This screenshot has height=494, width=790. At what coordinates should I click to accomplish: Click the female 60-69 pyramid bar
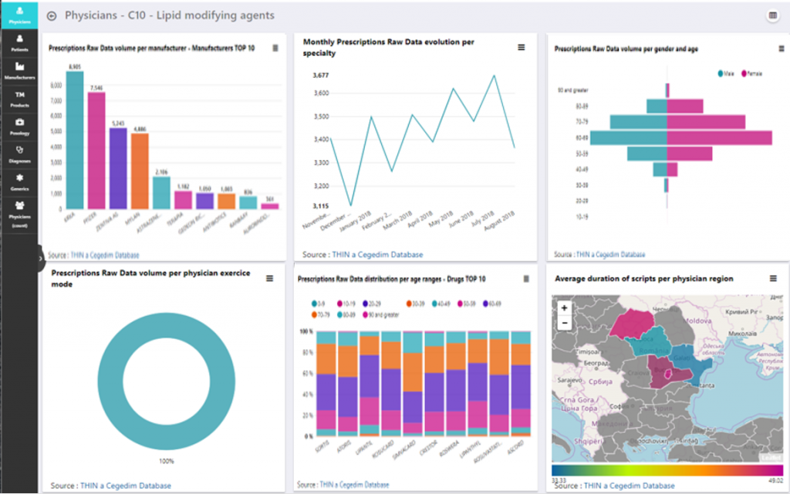pos(720,138)
